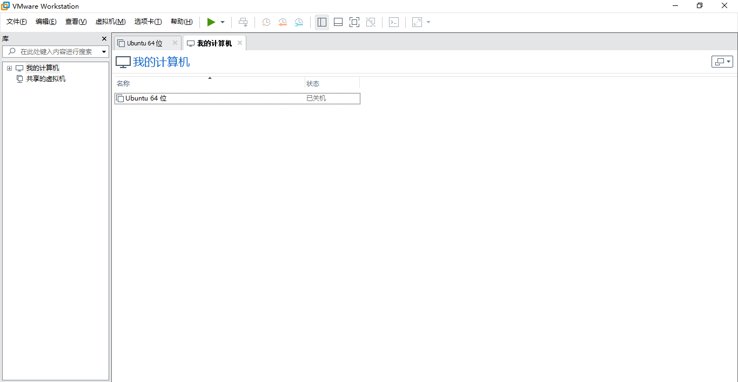Viewport: 738px width, 382px height.
Task: Revert to snapshot using the orange arrow clock icon
Action: tap(283, 22)
